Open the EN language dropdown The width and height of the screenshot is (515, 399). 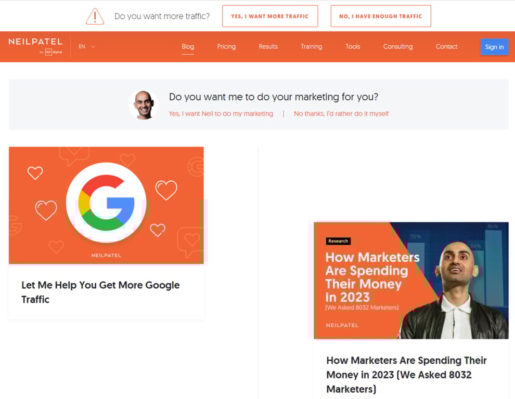tap(81, 46)
